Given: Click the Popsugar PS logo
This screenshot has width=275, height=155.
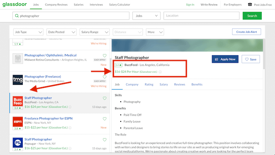Looking at the screenshot, I should 18,142.
